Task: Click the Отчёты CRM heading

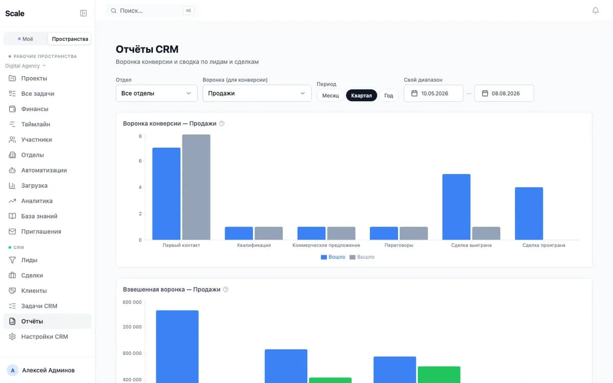Action: [147, 50]
